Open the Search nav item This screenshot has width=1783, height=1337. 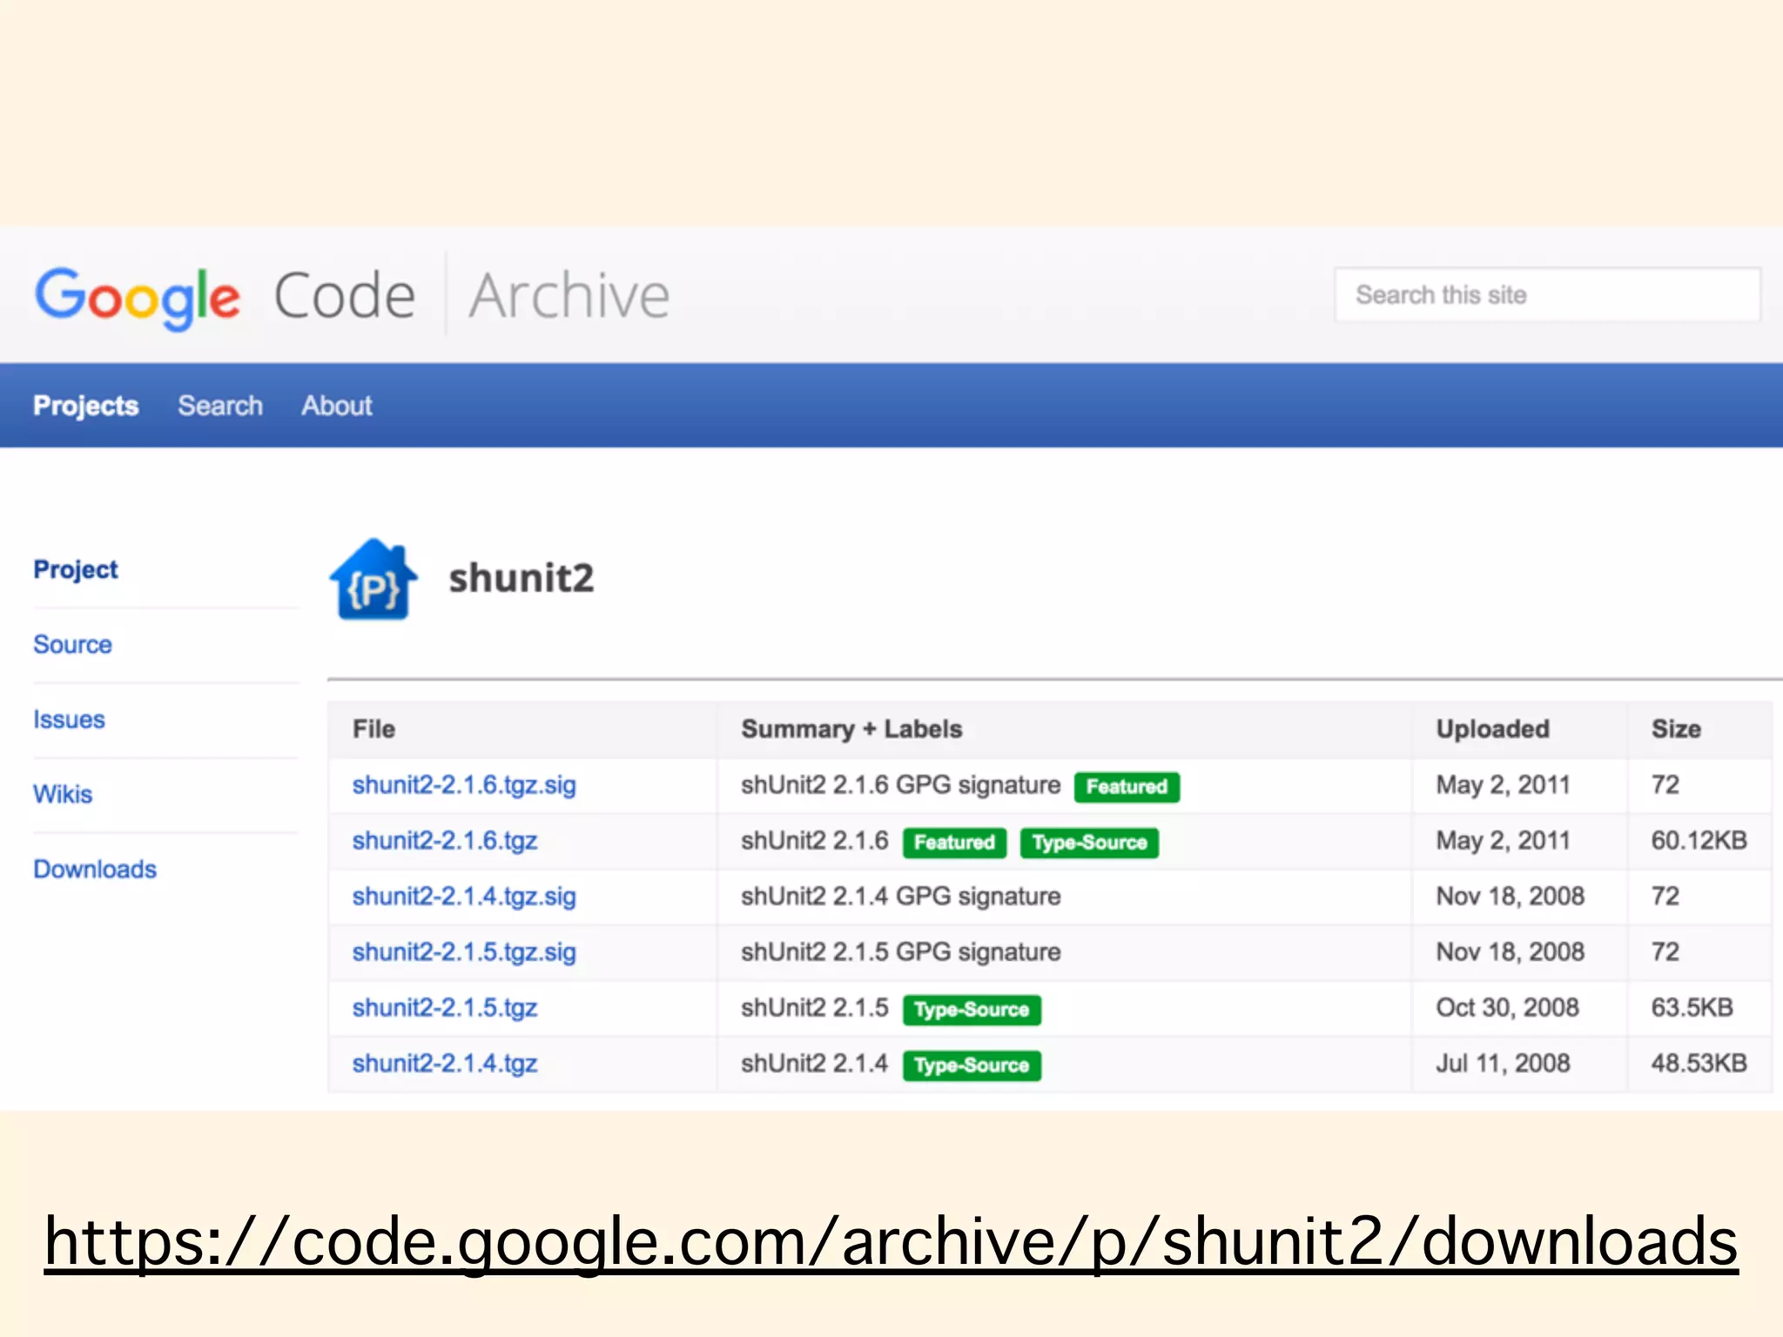(x=220, y=406)
